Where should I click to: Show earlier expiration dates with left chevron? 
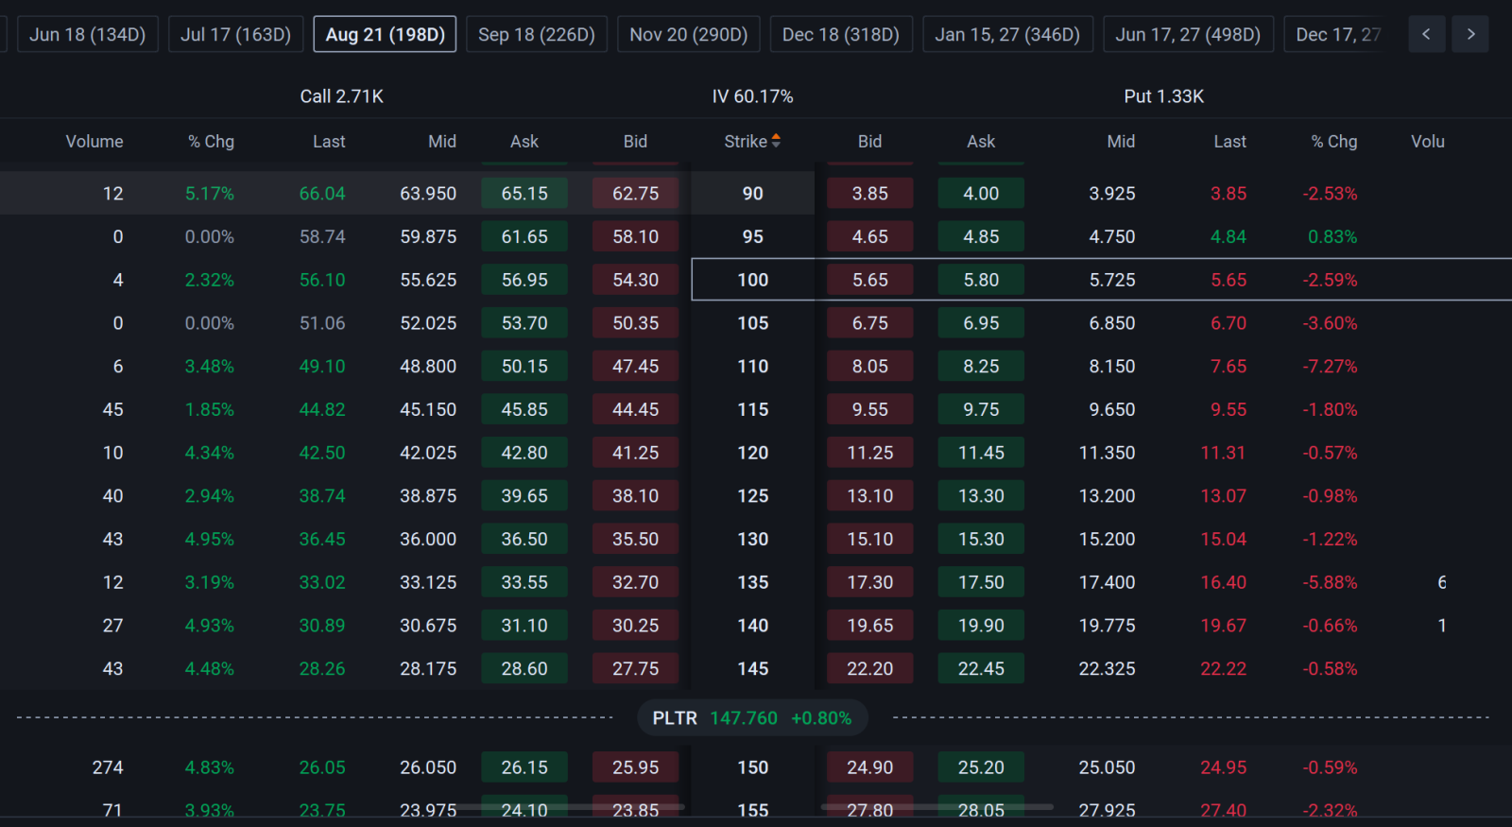[1426, 34]
